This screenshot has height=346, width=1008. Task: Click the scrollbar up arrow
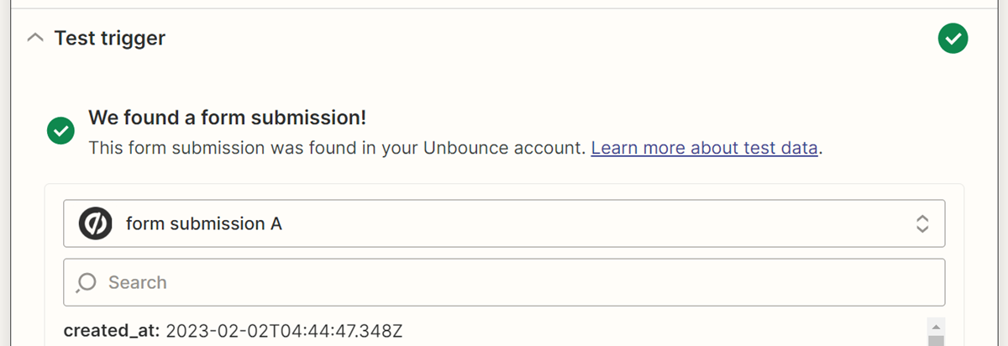pyautogui.click(x=937, y=326)
